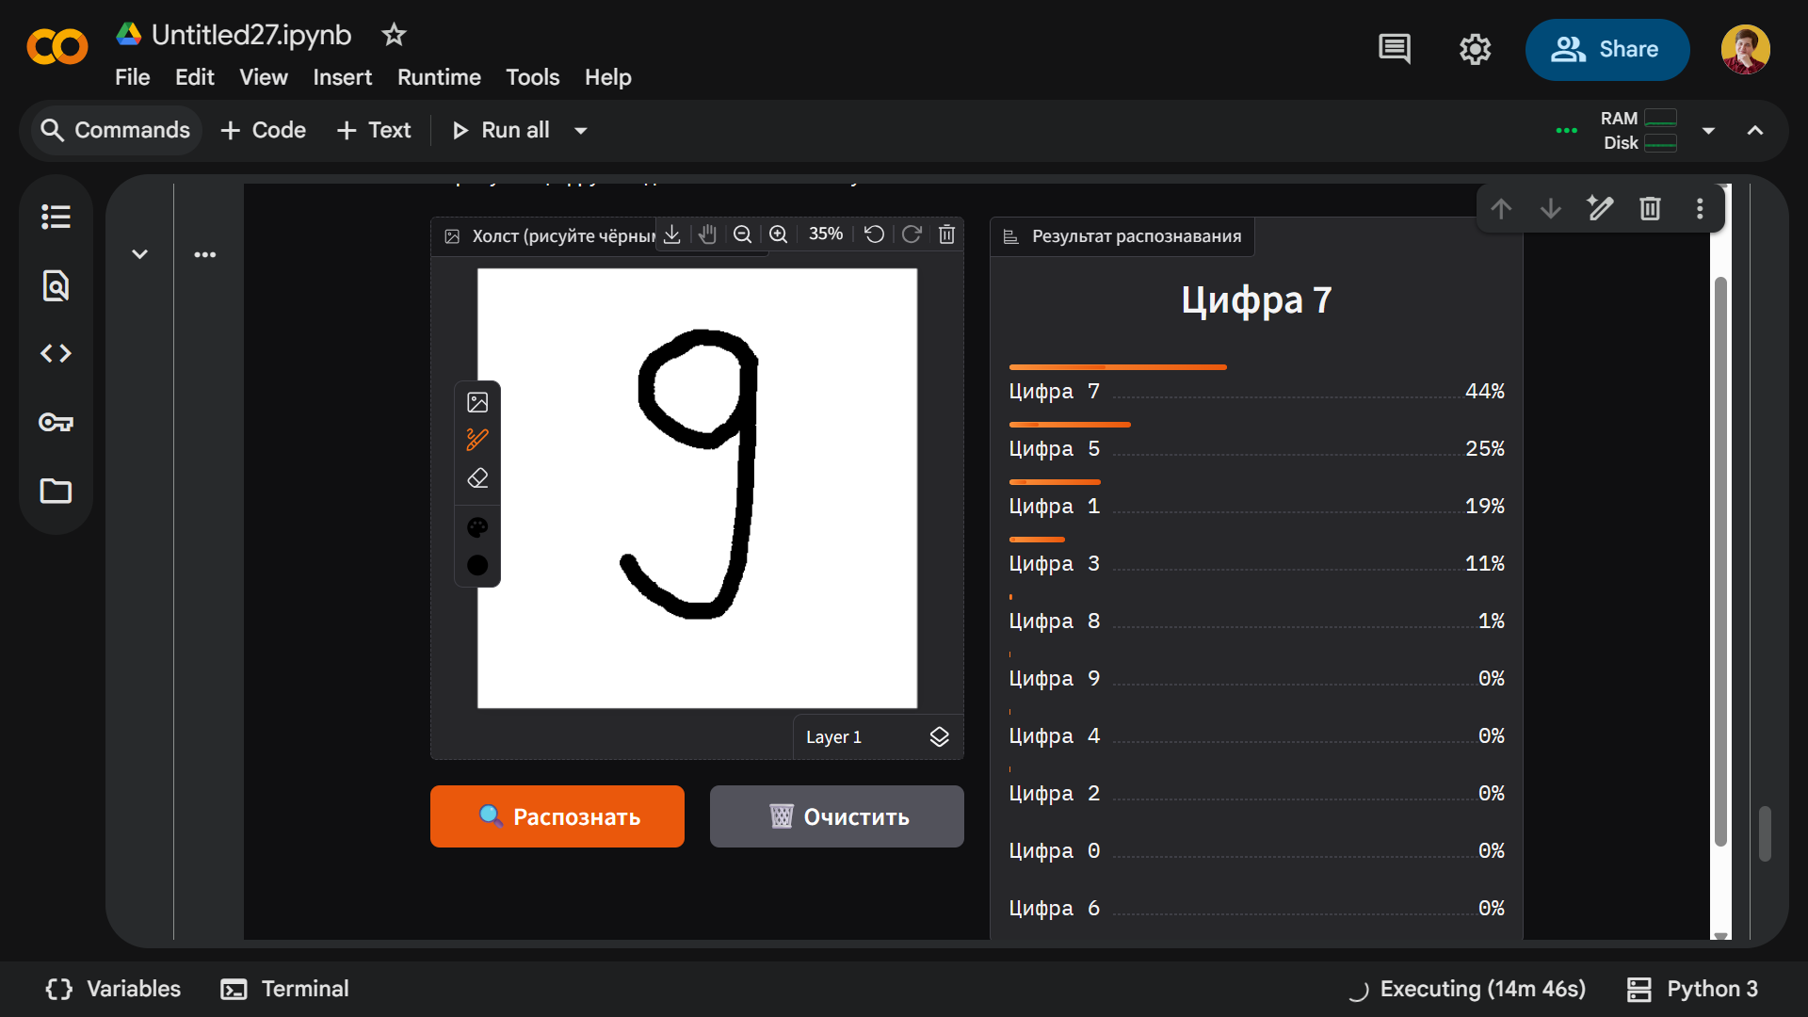Viewport: 1808px width, 1017px height.
Task: Select the eraser tool on canvas
Action: tap(477, 478)
